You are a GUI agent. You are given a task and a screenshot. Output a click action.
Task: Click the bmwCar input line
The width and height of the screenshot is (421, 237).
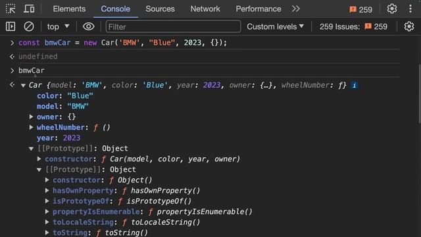click(x=32, y=70)
